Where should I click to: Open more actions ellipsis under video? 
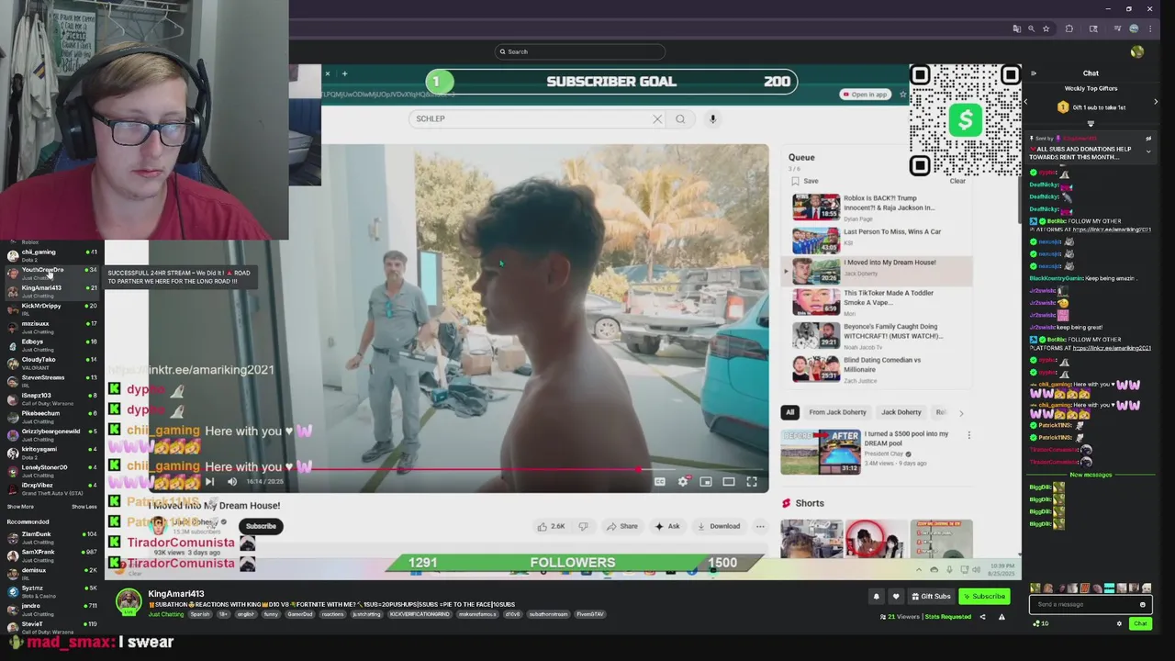coord(760,526)
